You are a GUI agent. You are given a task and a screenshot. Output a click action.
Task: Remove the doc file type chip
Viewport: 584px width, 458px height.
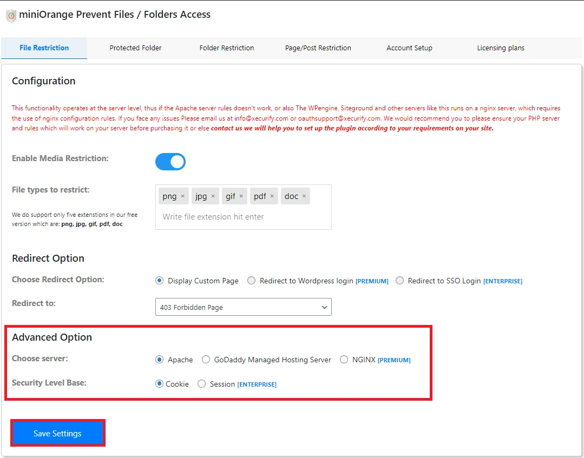[304, 196]
